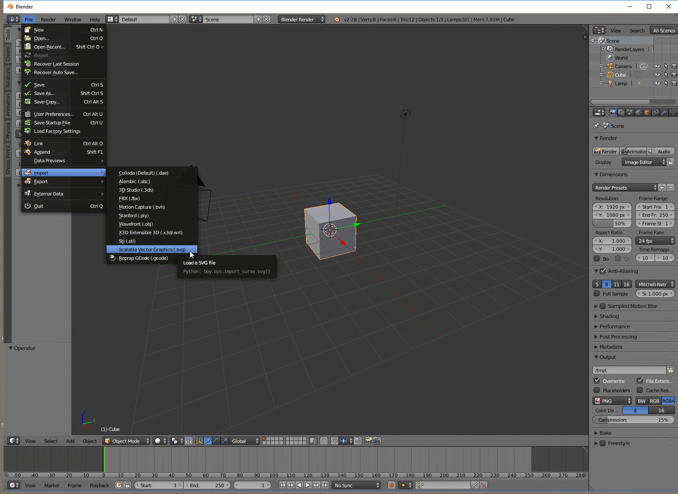
Task: Jump to the timeline start frame
Action: pyautogui.click(x=282, y=485)
